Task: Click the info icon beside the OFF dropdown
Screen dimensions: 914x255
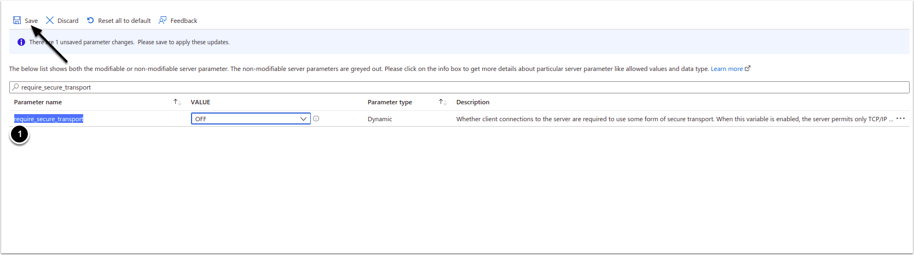Action: click(316, 118)
